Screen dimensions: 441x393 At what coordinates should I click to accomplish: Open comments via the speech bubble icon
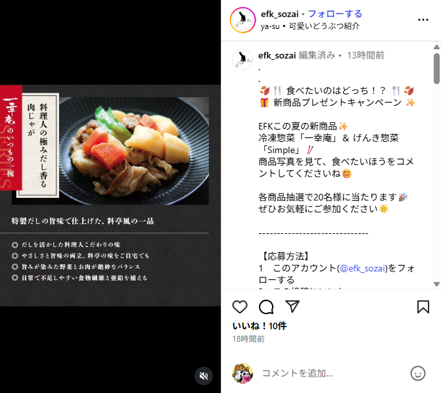(x=266, y=307)
